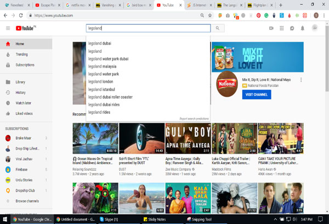Screen dimensions: 329x224
Task: Open the Zee Music Company channel link
Action: pos(178,169)
